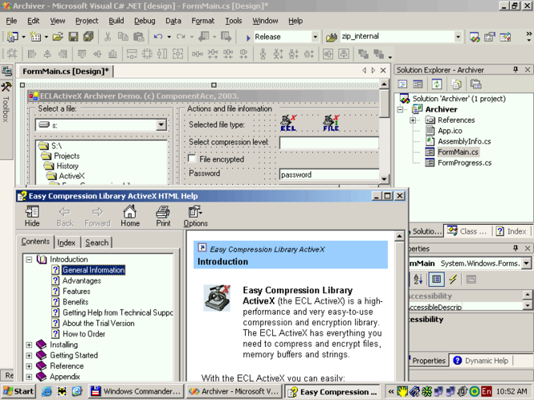Viewport: 534px width, 400px height.
Task: Undo last action in toolbar
Action: point(157,36)
